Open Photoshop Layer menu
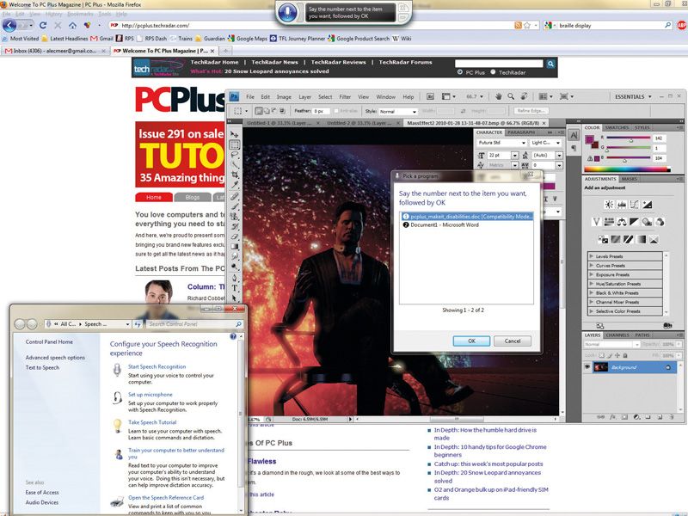Screen dimensions: 688x516 pos(305,97)
